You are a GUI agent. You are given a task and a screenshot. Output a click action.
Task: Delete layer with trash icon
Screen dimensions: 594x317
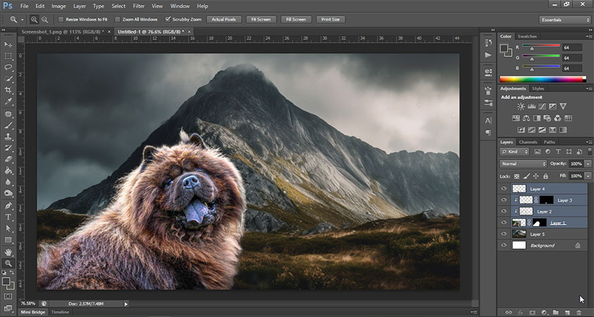(x=579, y=312)
